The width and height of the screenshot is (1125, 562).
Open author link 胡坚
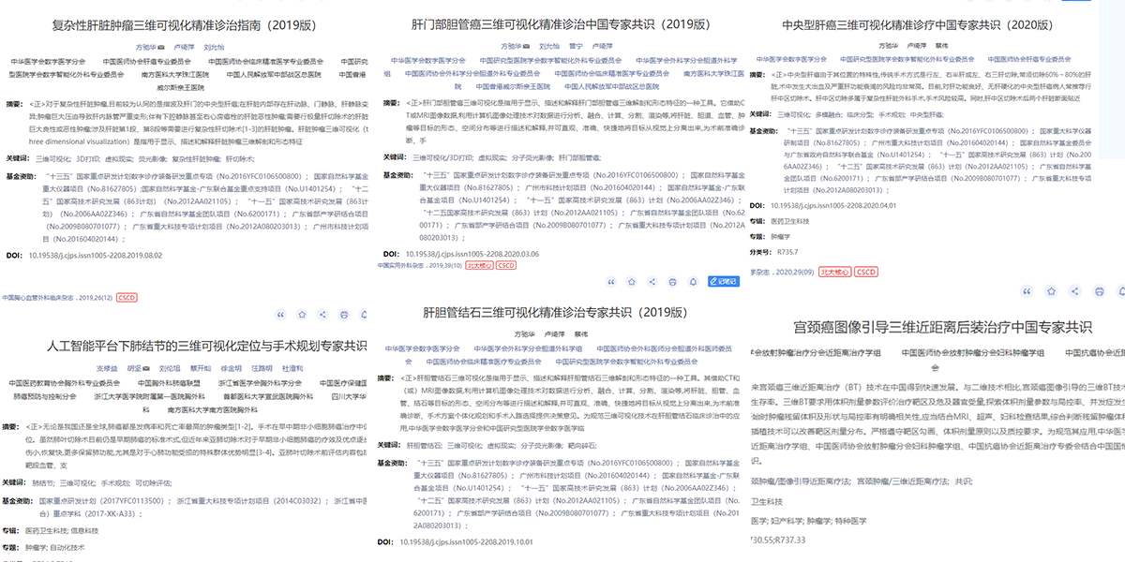point(134,368)
